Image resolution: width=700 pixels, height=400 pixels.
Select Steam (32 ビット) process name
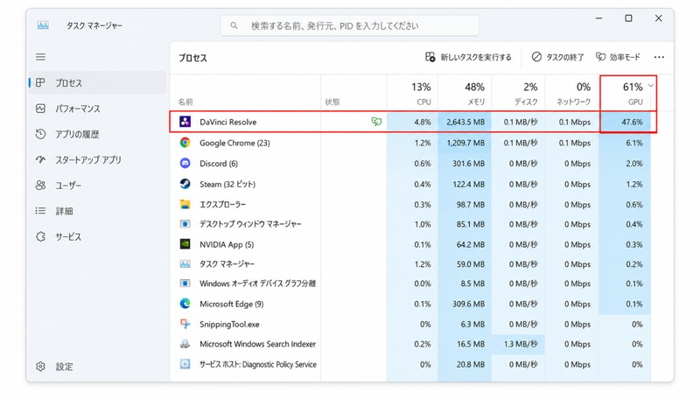click(x=227, y=184)
